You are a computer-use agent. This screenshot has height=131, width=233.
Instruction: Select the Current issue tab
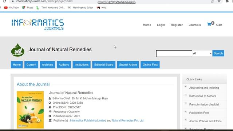point(31,65)
